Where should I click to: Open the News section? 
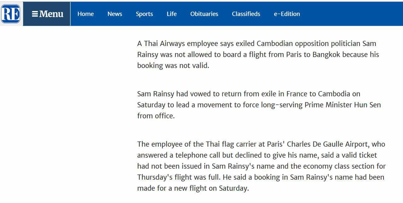click(115, 14)
